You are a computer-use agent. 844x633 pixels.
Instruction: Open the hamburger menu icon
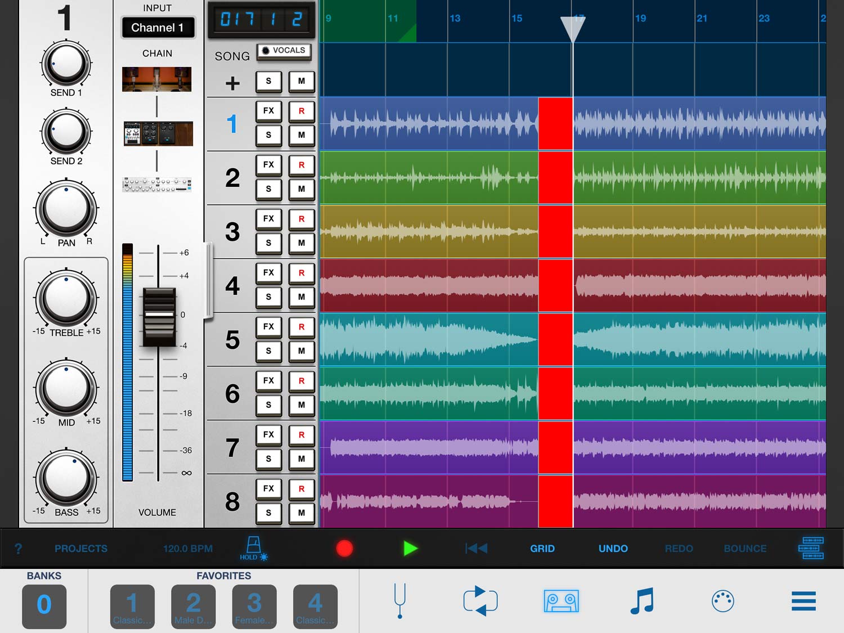tap(803, 601)
